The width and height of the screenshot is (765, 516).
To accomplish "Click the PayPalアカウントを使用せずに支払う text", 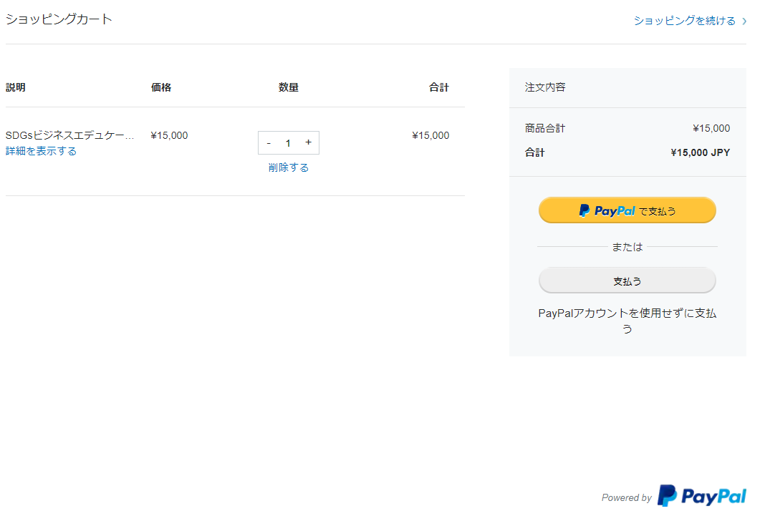I will coord(627,321).
